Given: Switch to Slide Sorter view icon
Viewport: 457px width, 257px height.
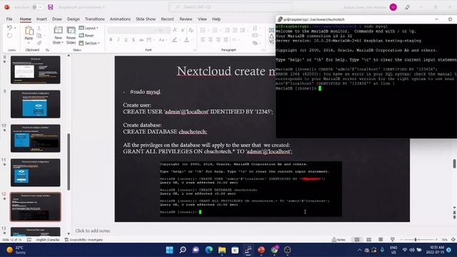Looking at the screenshot, I should pos(368,240).
